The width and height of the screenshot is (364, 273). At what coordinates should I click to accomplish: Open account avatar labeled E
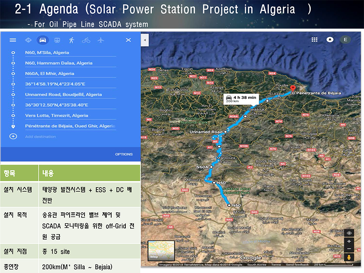pyautogui.click(x=345, y=40)
